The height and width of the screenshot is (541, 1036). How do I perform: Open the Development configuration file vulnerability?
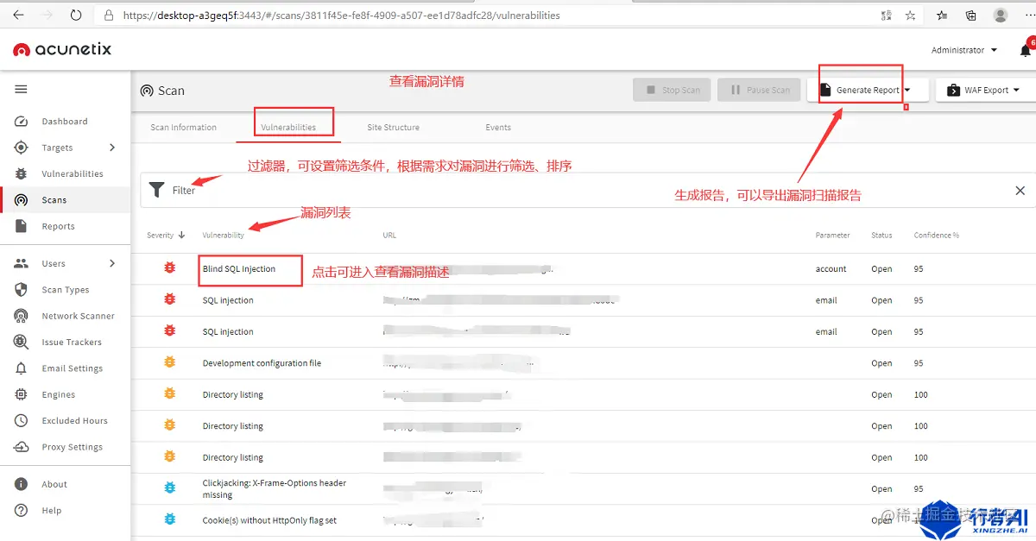[262, 363]
